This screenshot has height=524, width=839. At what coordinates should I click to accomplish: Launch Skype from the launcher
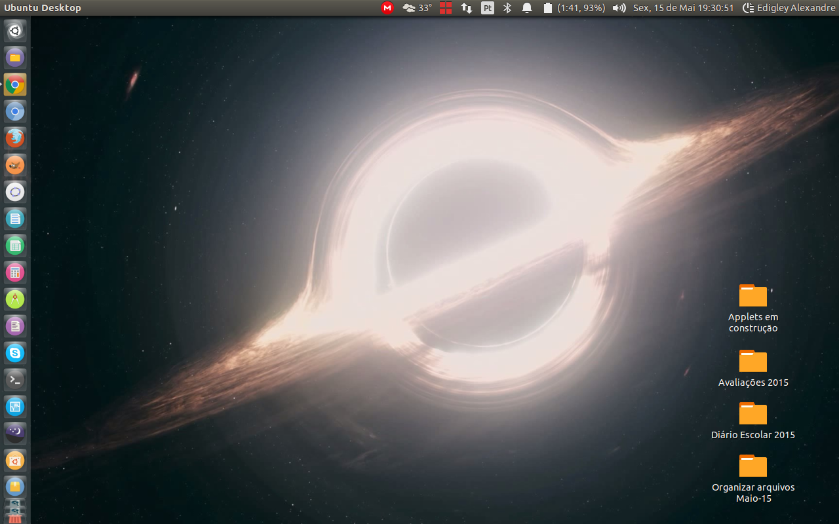click(x=15, y=353)
